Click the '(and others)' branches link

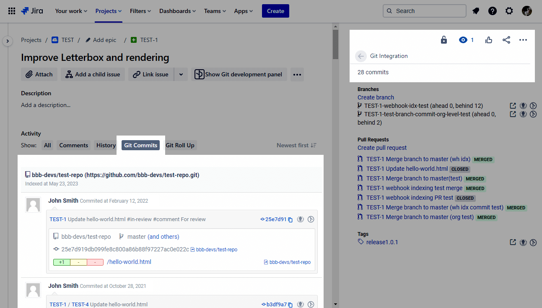[x=163, y=237]
